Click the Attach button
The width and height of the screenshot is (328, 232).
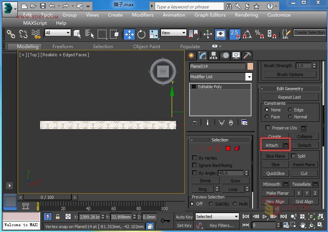272,145
